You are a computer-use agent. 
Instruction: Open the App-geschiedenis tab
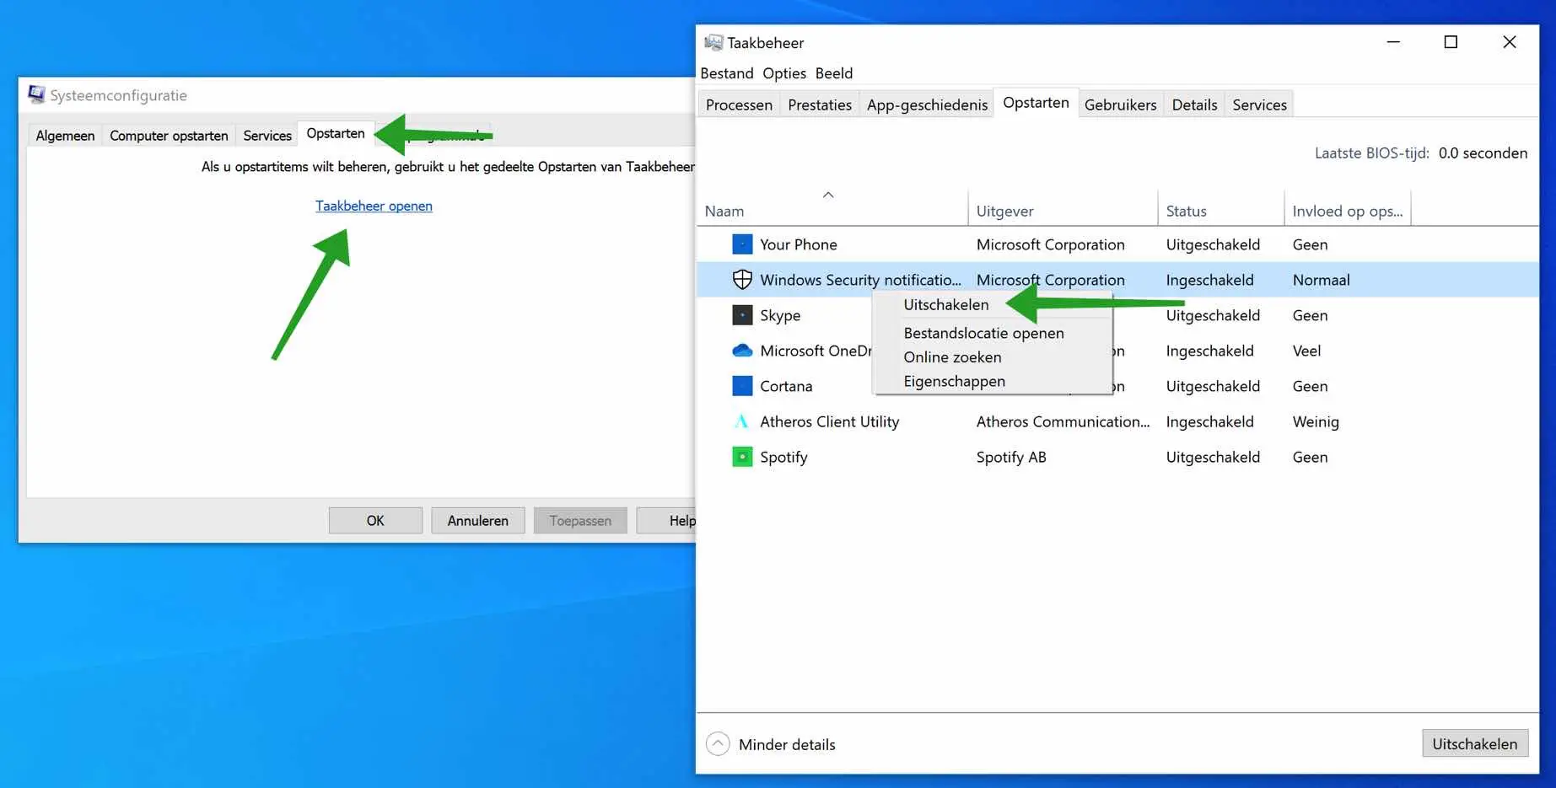pos(927,105)
